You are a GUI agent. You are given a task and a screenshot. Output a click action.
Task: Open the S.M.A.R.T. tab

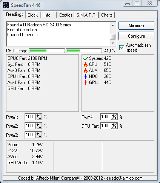tap(86, 15)
